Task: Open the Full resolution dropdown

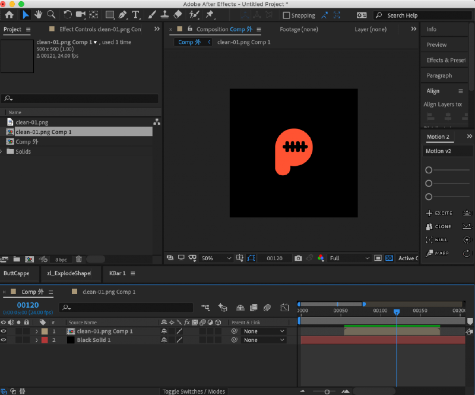Action: click(x=349, y=258)
